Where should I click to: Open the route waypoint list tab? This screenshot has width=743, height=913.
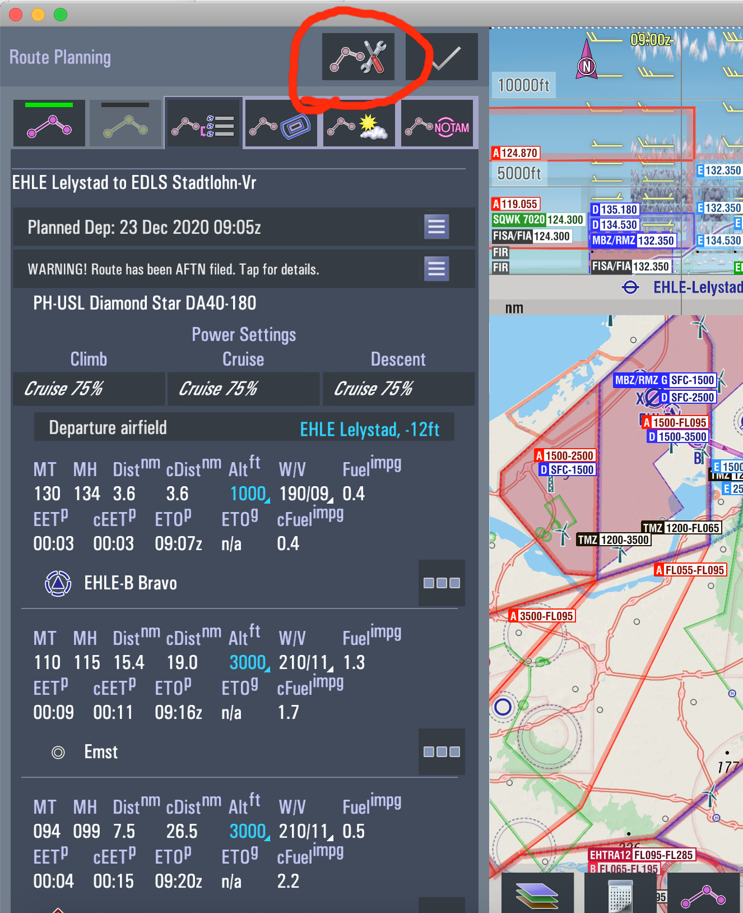pyautogui.click(x=203, y=123)
